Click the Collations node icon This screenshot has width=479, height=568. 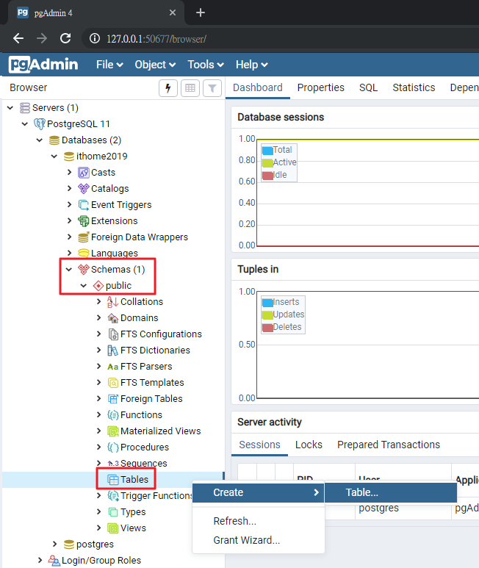pyautogui.click(x=113, y=302)
